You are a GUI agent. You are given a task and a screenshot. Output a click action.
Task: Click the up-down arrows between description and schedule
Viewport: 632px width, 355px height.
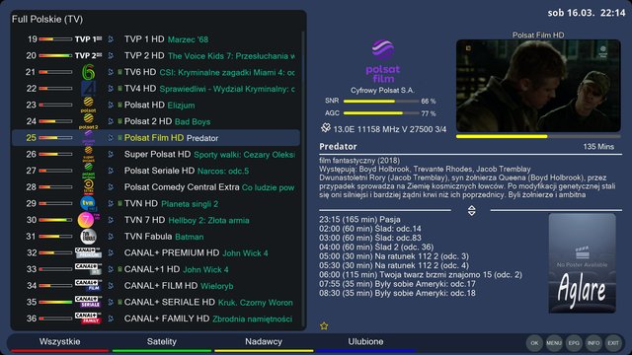click(471, 210)
